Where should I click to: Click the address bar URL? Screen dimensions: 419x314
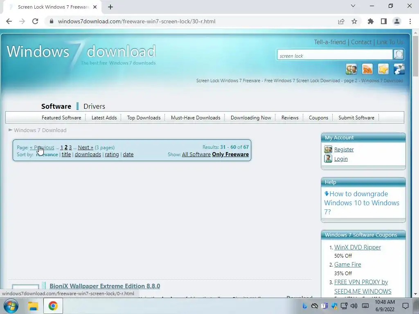coord(137,21)
